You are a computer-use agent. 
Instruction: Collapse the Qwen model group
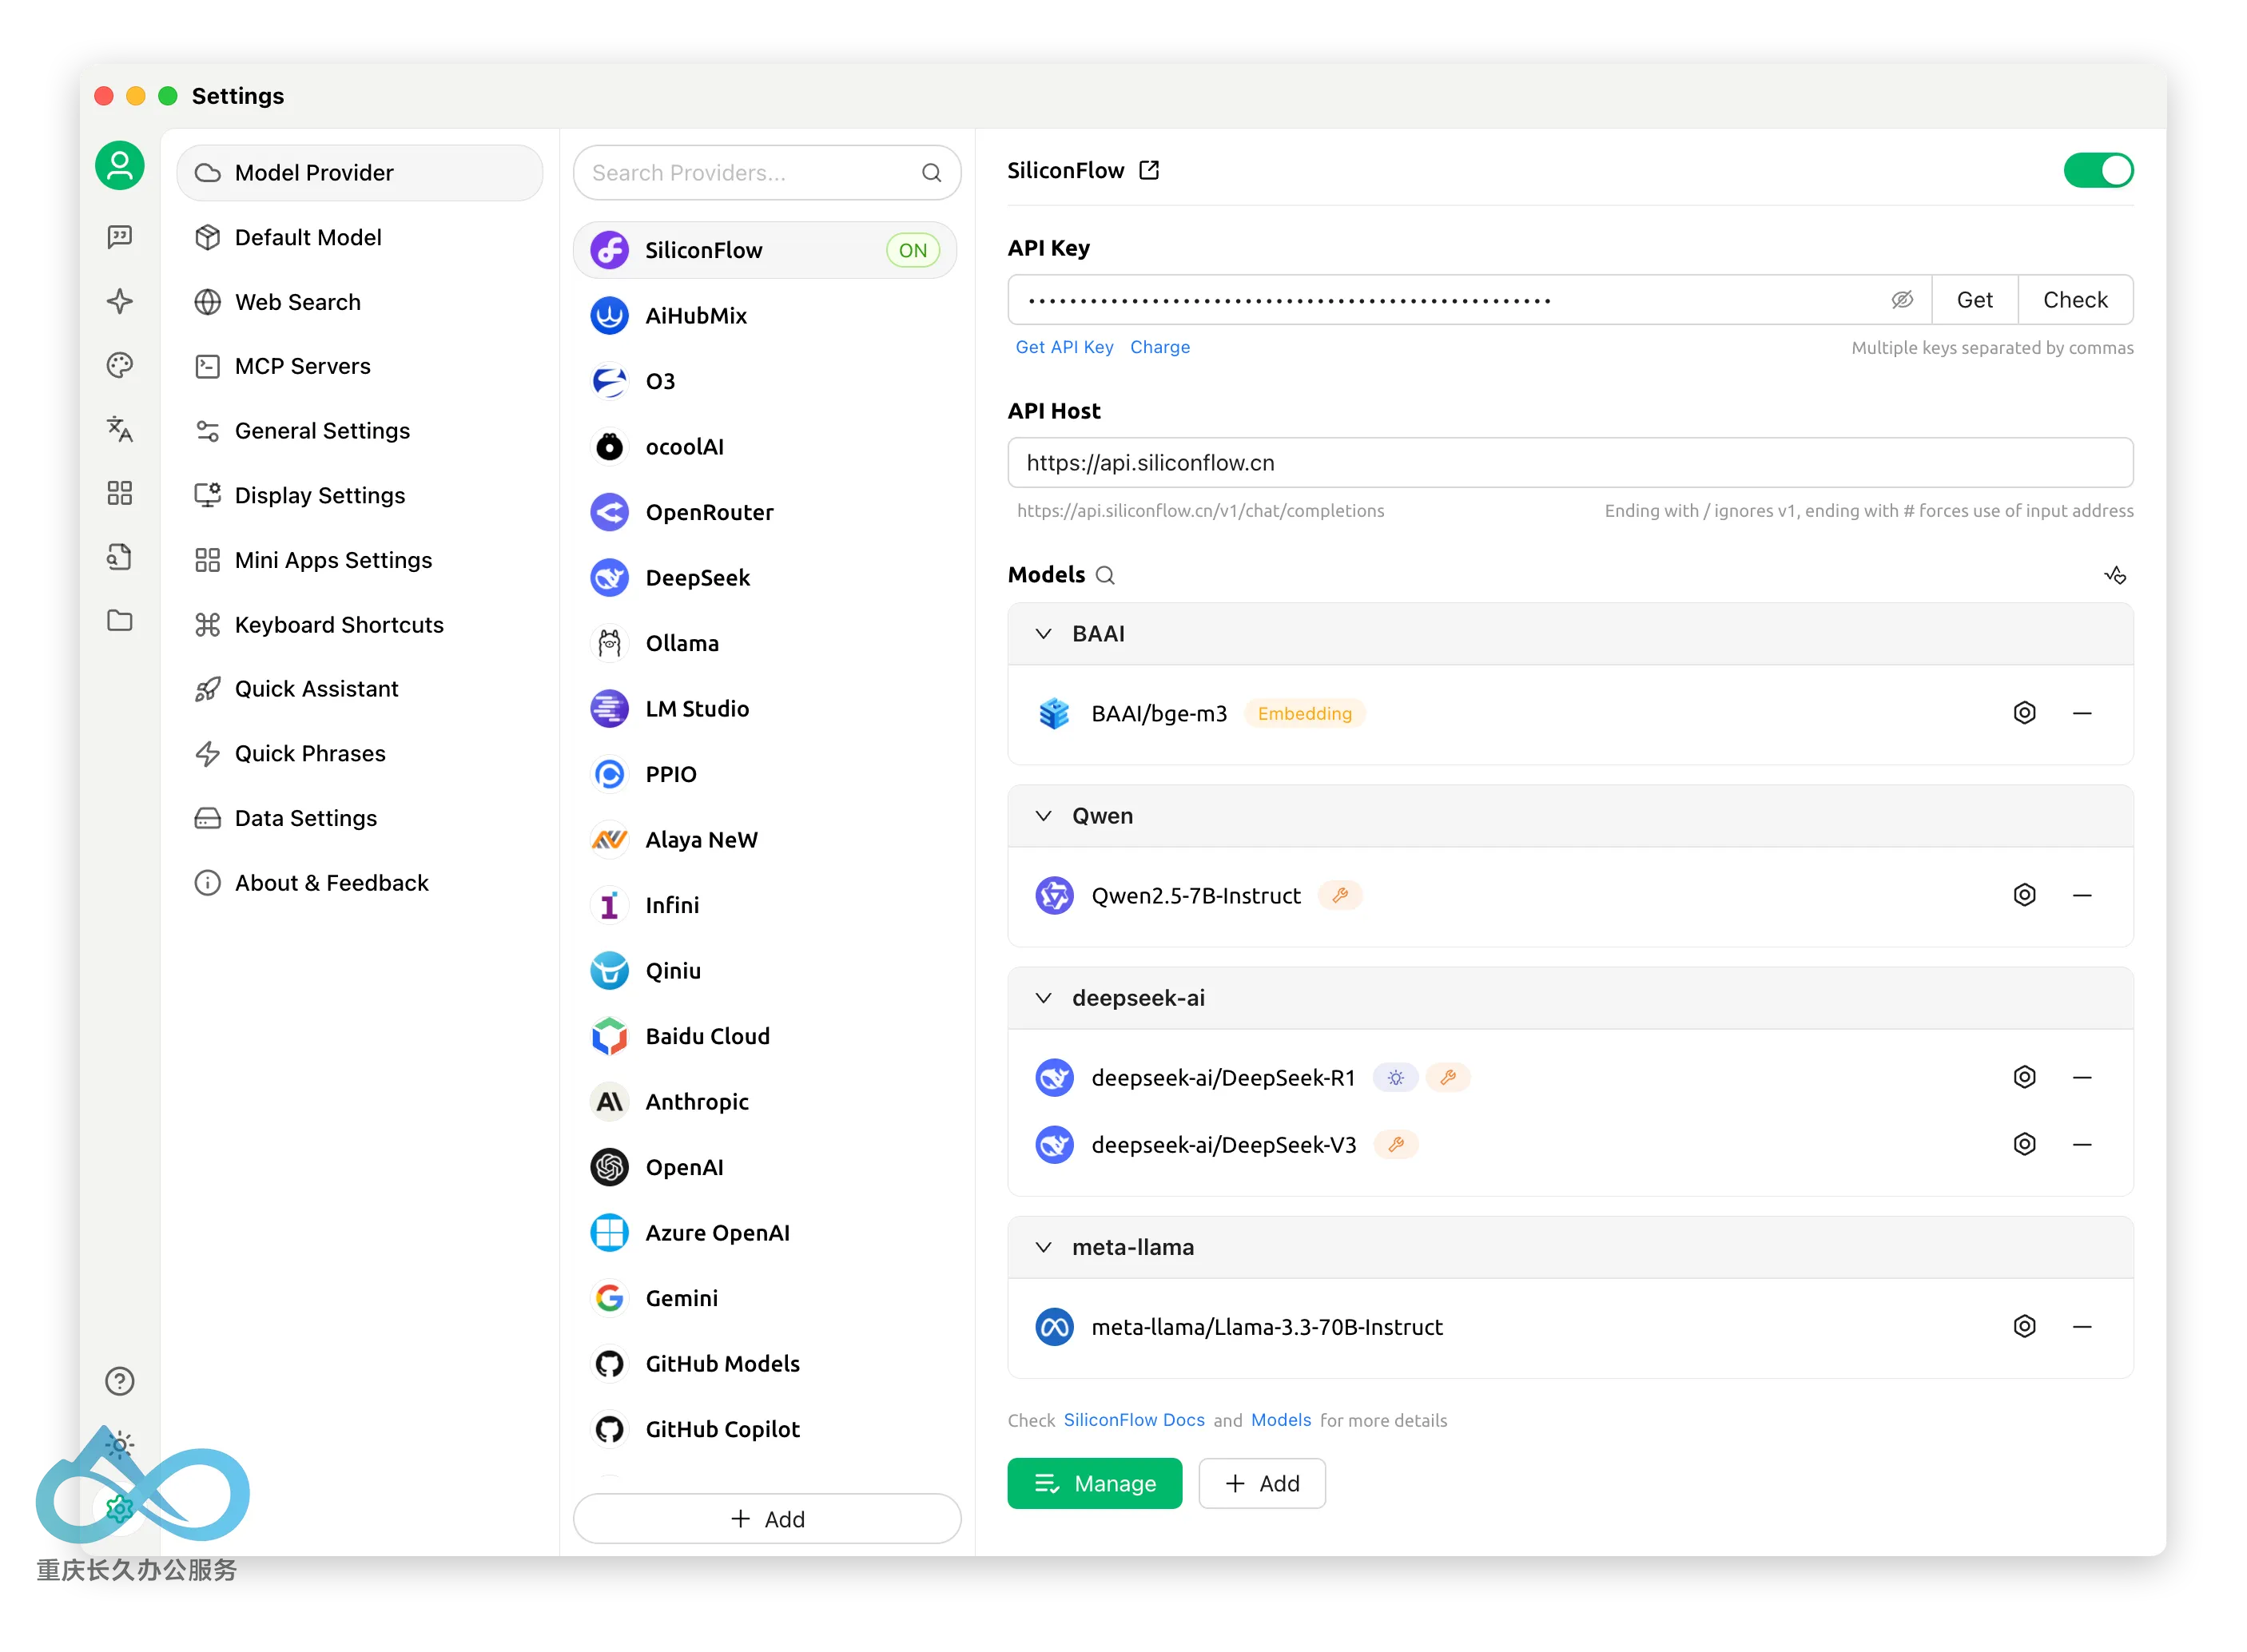pyautogui.click(x=1043, y=816)
